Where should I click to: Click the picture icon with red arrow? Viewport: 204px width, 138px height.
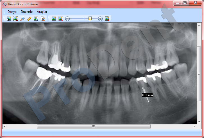(61, 19)
